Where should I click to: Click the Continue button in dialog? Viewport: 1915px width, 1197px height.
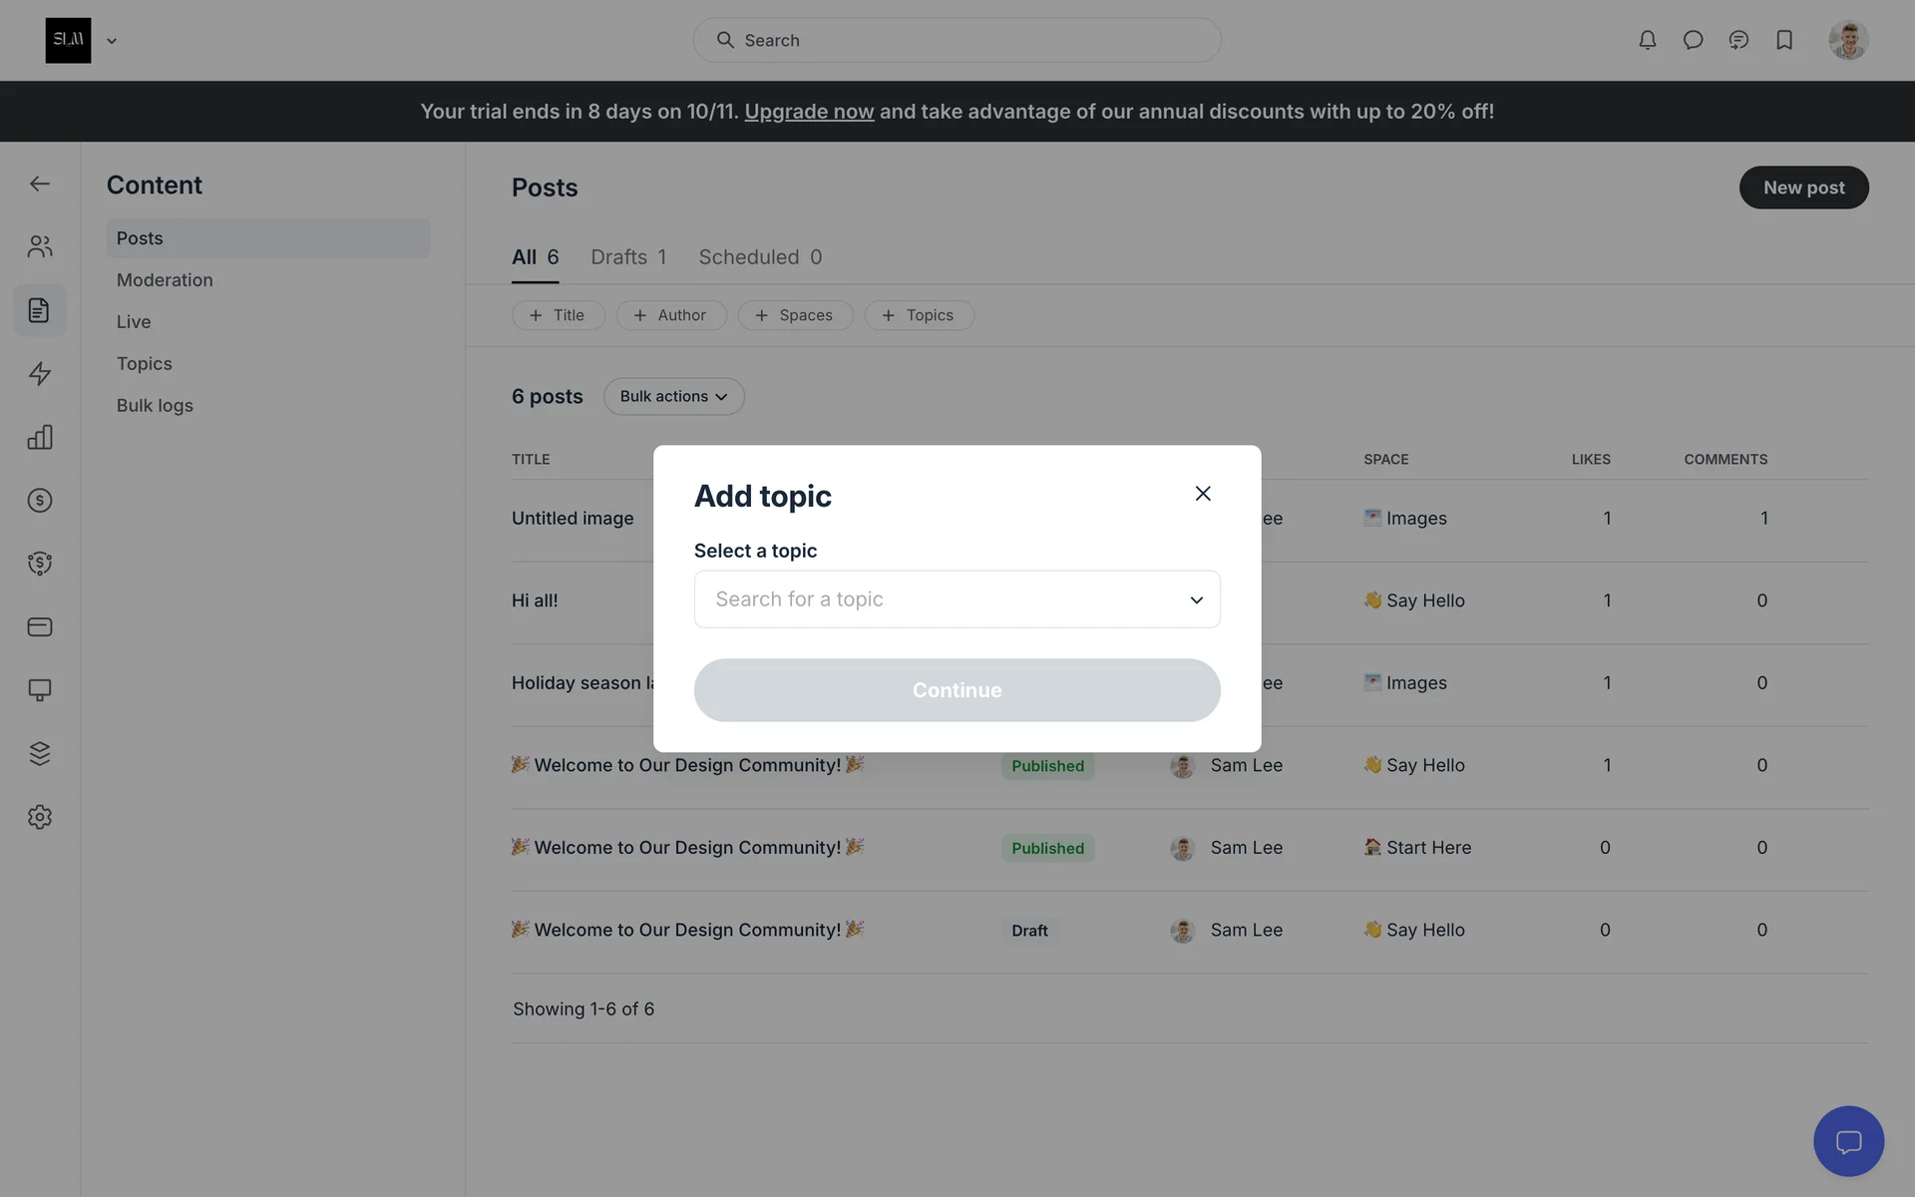click(x=957, y=690)
